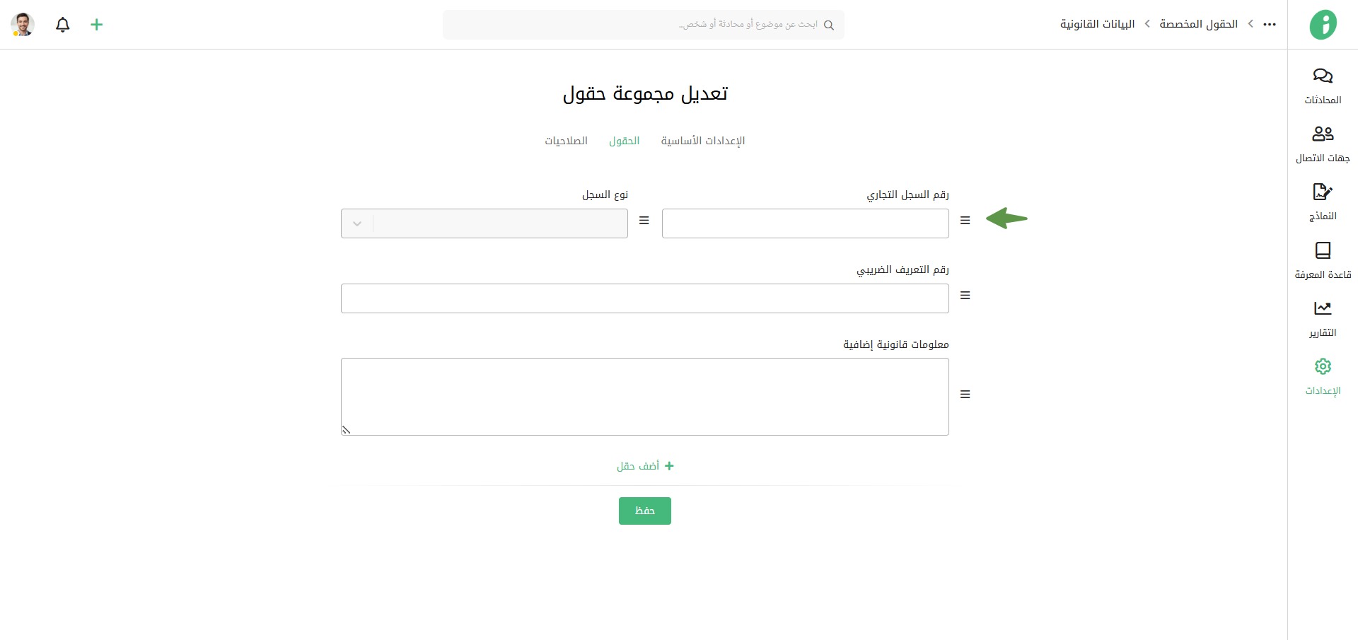Image resolution: width=1358 pixels, height=640 pixels.
Task: Go to النماذج (Forms) sidebar icon
Action: click(1323, 192)
